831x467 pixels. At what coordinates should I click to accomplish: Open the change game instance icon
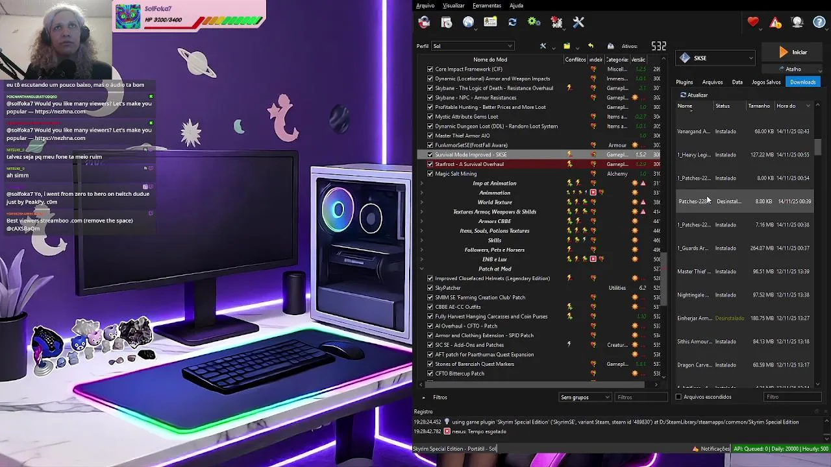424,22
